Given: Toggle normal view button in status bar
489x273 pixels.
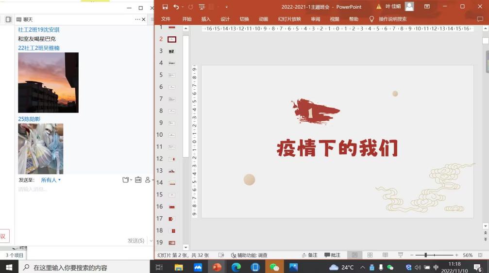Looking at the screenshot, I should click(354, 255).
